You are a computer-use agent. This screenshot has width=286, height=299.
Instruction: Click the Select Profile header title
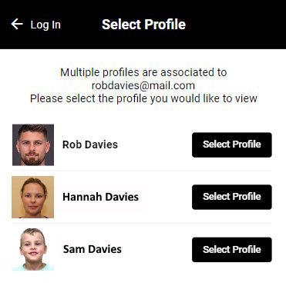pos(143,25)
